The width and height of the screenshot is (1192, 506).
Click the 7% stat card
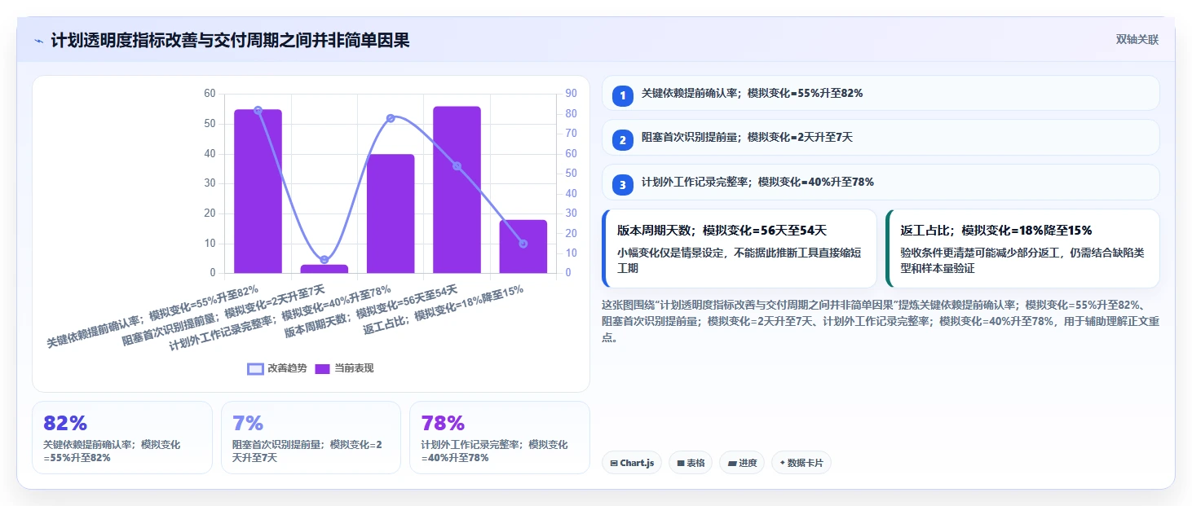pyautogui.click(x=311, y=438)
